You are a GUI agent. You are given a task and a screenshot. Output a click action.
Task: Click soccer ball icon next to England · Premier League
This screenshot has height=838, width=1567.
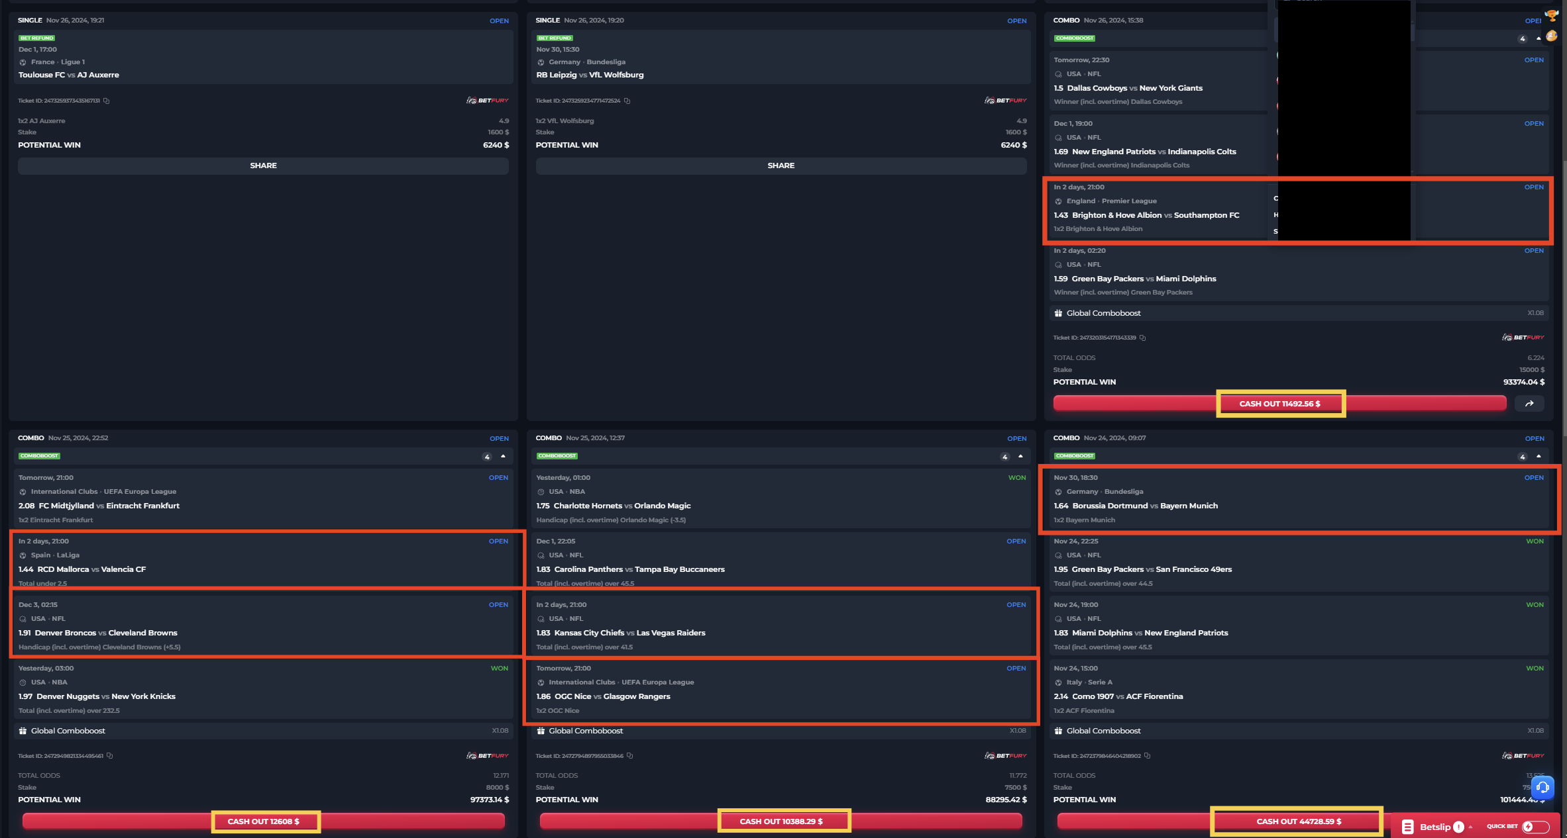tap(1058, 201)
